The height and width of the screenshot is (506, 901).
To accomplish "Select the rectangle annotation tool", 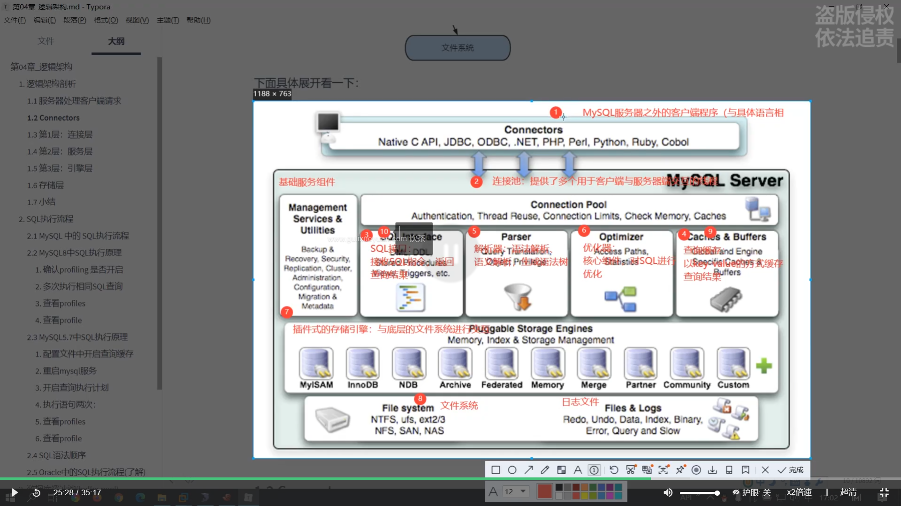I will (496, 470).
